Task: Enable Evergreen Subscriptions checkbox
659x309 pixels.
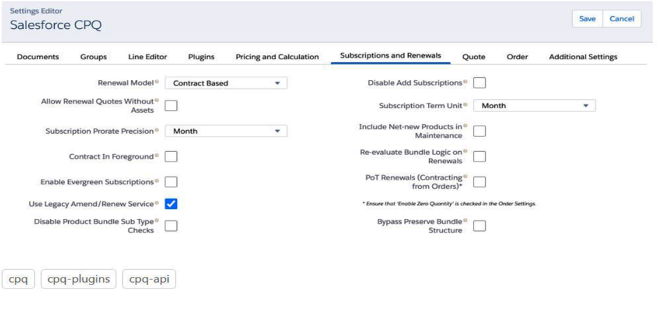Action: point(171,182)
